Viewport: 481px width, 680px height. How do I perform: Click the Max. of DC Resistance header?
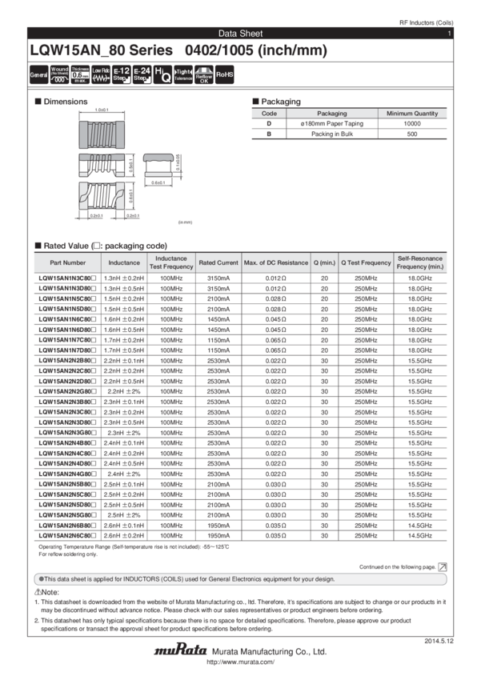[x=276, y=262]
